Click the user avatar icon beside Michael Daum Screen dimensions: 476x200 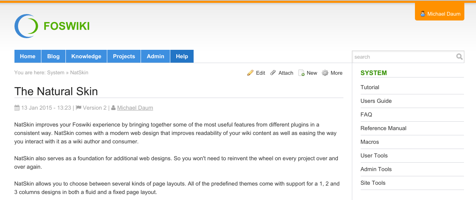tap(422, 14)
